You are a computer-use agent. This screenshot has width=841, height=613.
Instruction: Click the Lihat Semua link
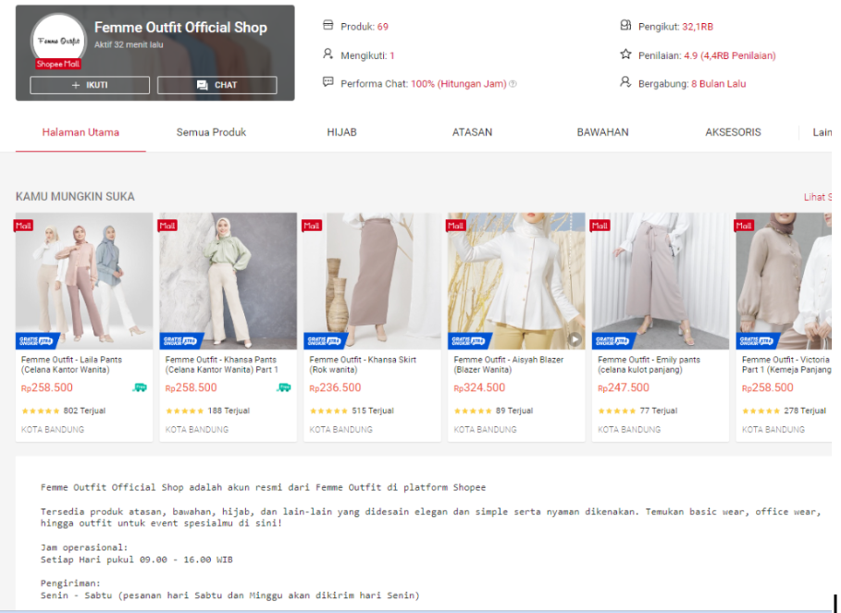[x=817, y=197]
